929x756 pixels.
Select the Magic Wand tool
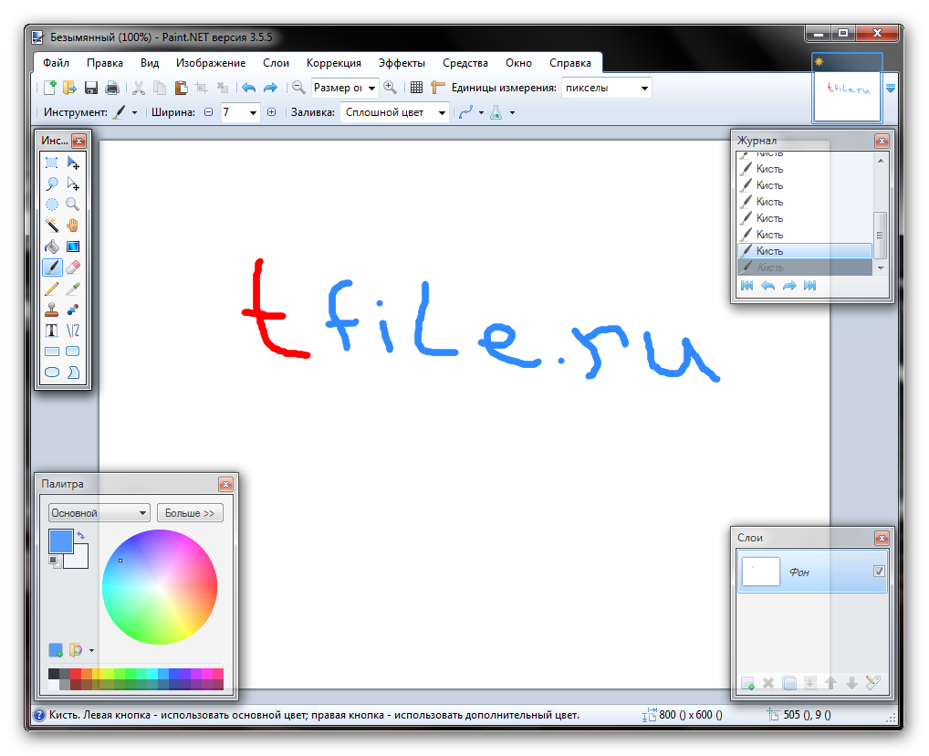52,226
